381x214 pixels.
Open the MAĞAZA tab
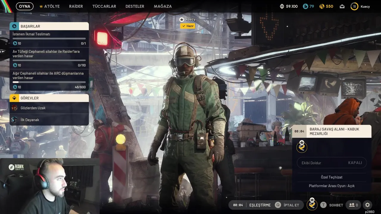tap(163, 6)
